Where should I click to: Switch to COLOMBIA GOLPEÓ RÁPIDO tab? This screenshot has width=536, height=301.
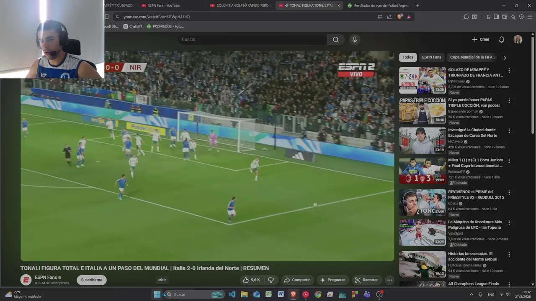(240, 5)
